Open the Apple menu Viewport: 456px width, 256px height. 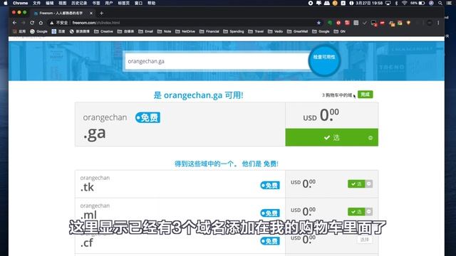pos(6,3)
